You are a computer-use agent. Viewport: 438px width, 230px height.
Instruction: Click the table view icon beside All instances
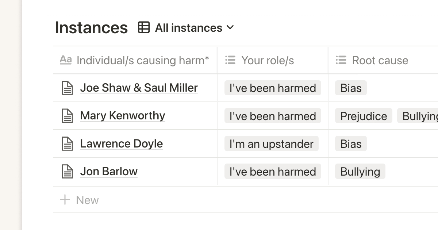(x=144, y=27)
